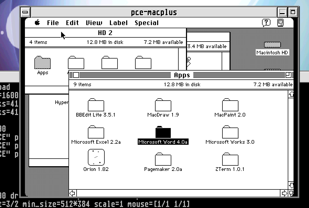Screen dimensions: 309x208
Task: Click the Pagemaker 2.0a folder icon
Action: (x=163, y=159)
